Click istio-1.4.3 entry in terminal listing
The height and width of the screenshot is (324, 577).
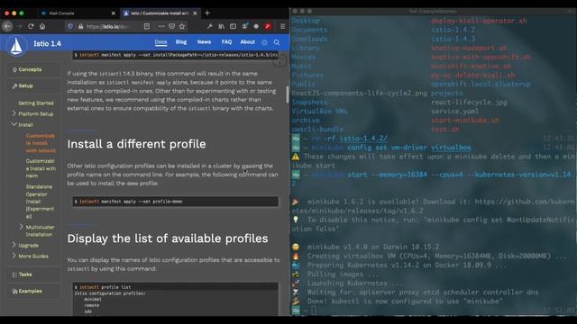coord(453,39)
